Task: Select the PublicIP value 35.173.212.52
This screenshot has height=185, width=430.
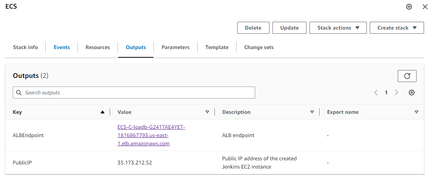Action: click(x=135, y=163)
